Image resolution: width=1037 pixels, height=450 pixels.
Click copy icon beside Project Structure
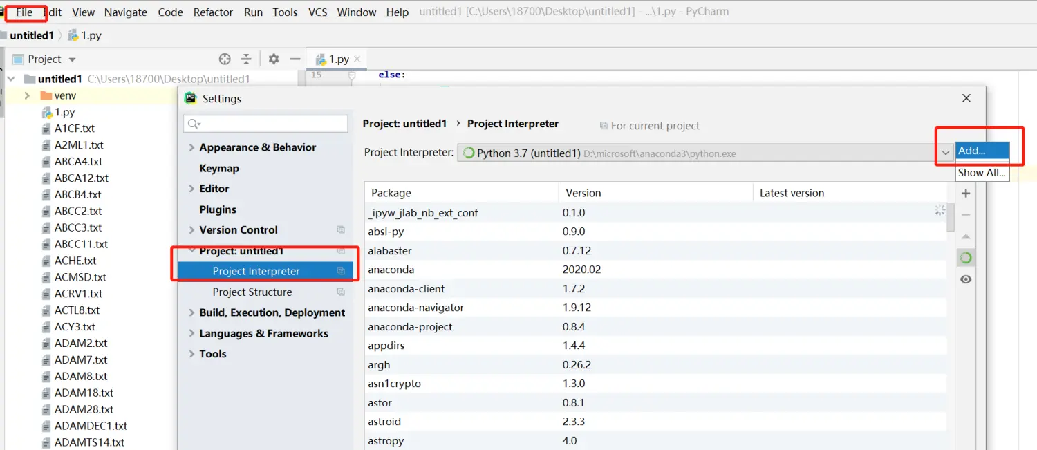(341, 292)
